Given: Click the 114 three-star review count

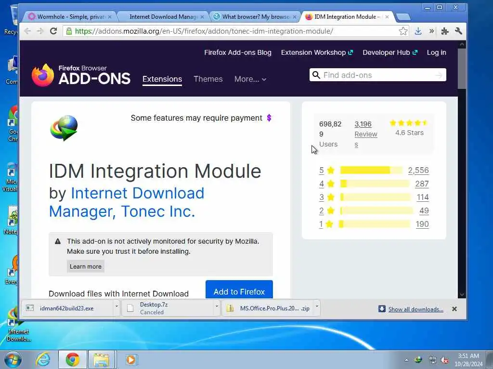Looking at the screenshot, I should pos(423,197).
